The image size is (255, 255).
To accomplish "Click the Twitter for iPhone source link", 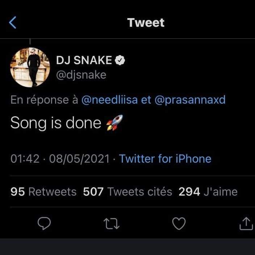I will click(x=165, y=159).
